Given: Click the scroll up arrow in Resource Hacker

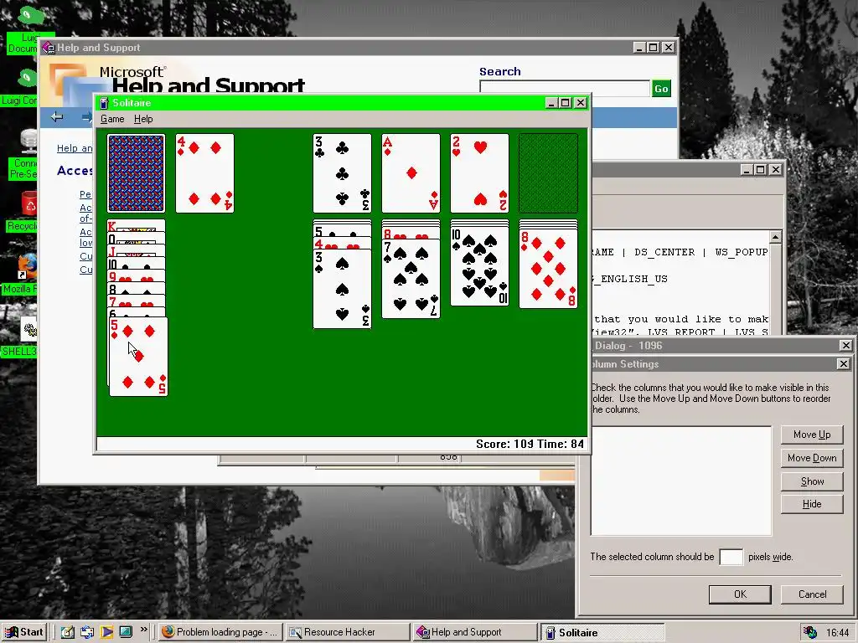Looking at the screenshot, I should pyautogui.click(x=775, y=237).
